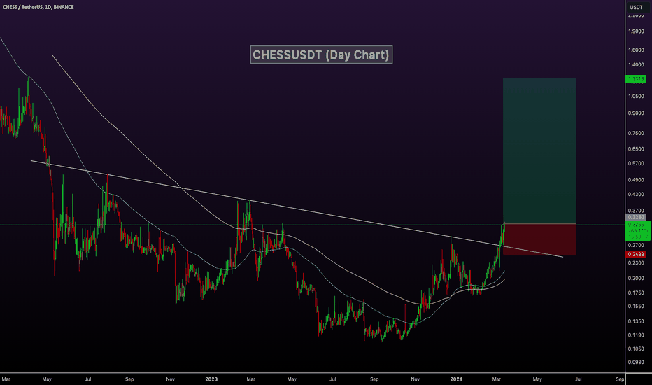Click the 2024 year label on time axis
Screen dimensions: 652x385
pos(456,379)
